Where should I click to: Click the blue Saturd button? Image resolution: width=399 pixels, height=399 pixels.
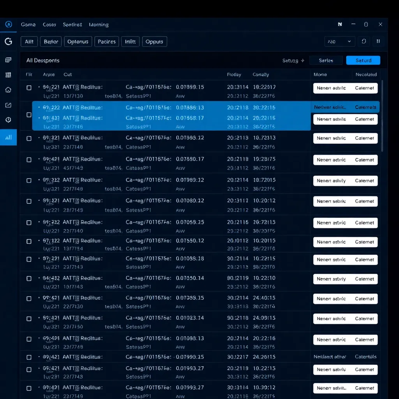tap(363, 60)
